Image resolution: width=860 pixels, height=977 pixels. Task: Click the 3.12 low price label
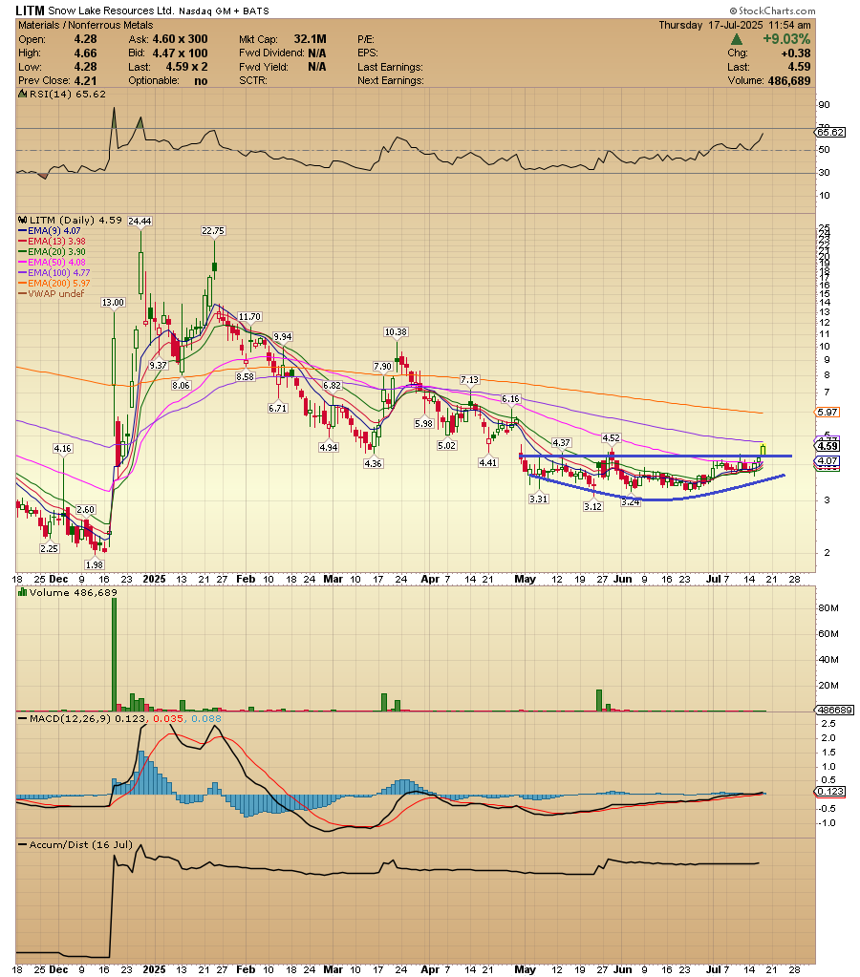point(592,506)
